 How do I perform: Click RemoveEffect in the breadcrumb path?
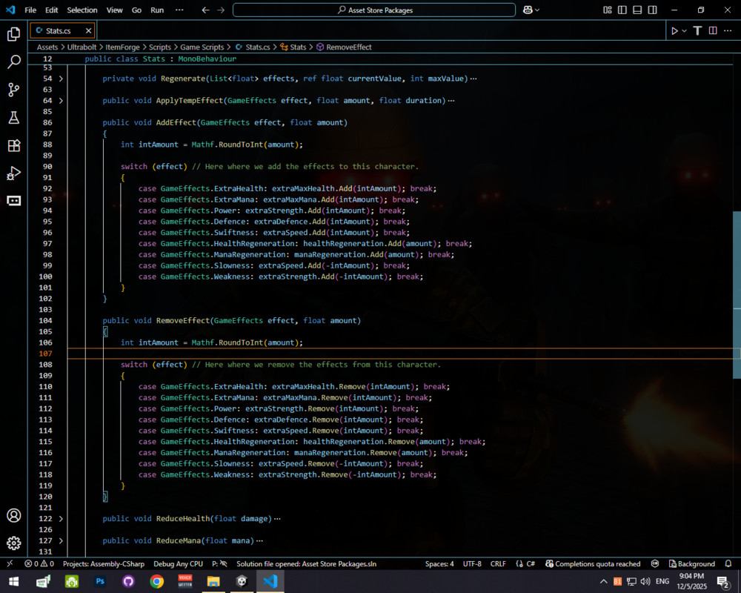pyautogui.click(x=348, y=47)
